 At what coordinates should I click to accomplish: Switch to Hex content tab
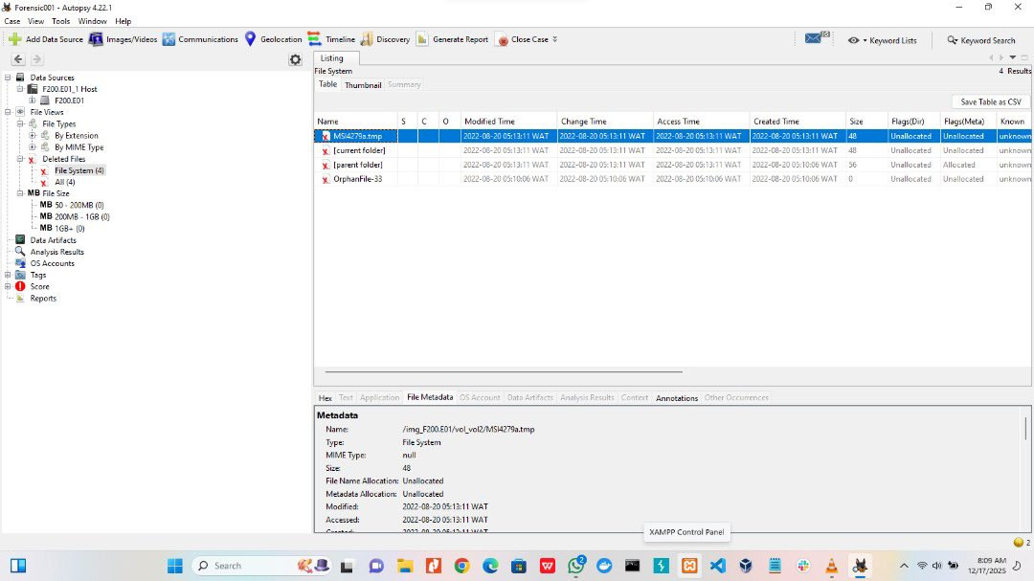[x=326, y=397]
